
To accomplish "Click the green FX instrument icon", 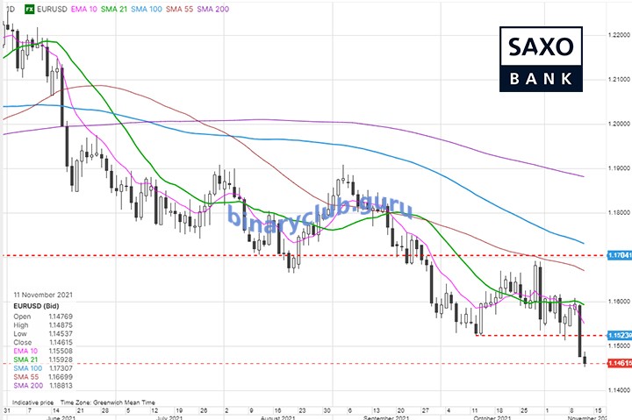I will 28,8.
